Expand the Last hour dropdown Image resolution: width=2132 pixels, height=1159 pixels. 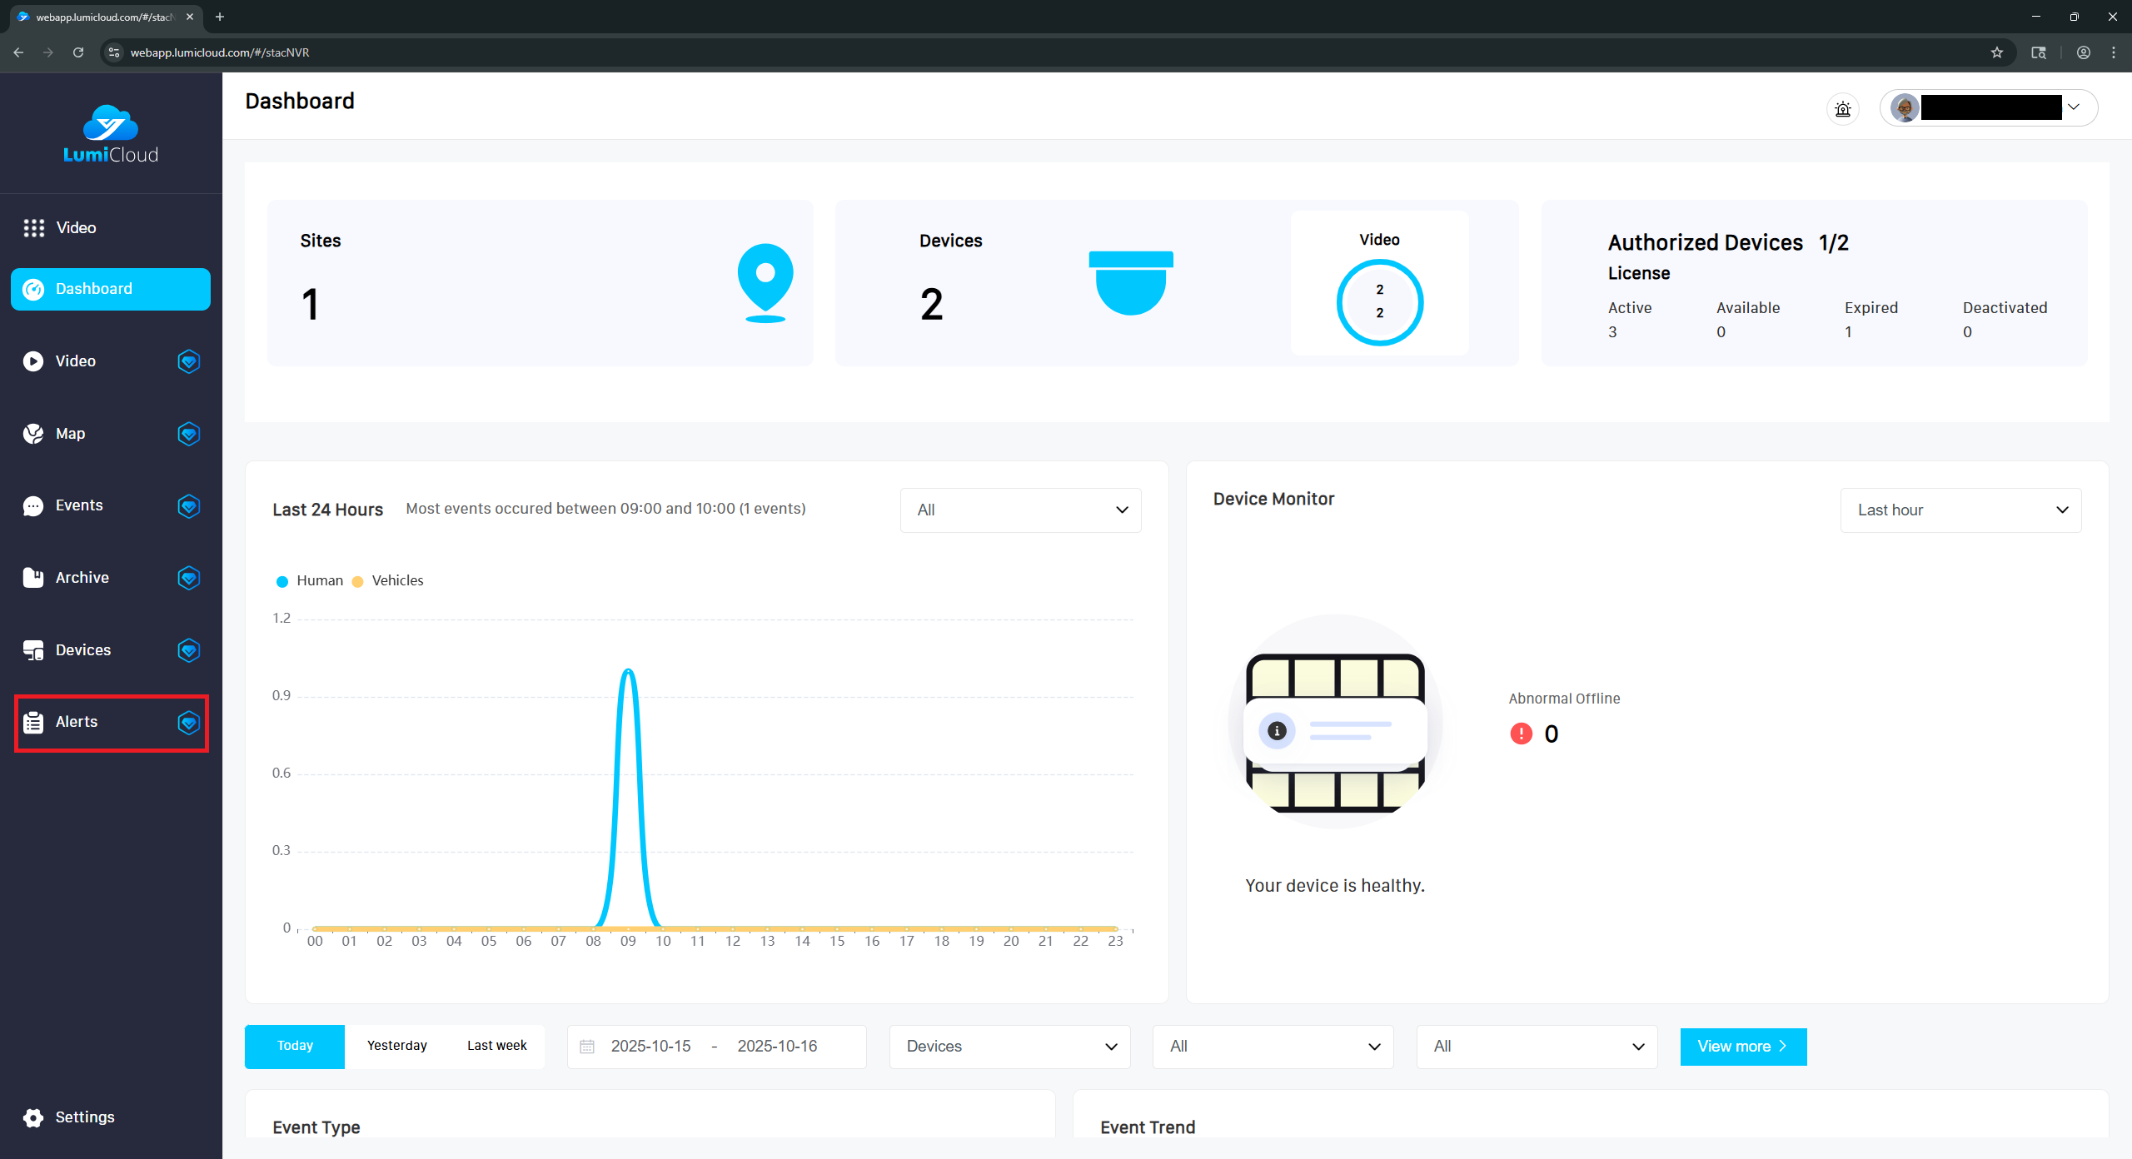coord(1960,510)
